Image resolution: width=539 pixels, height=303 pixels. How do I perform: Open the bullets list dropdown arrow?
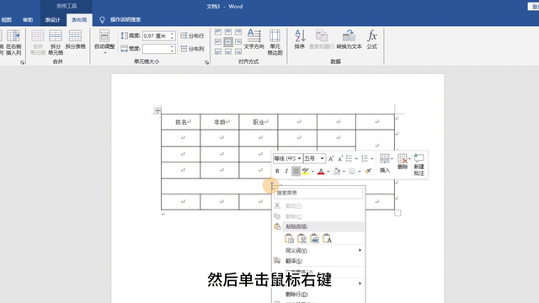(356, 159)
